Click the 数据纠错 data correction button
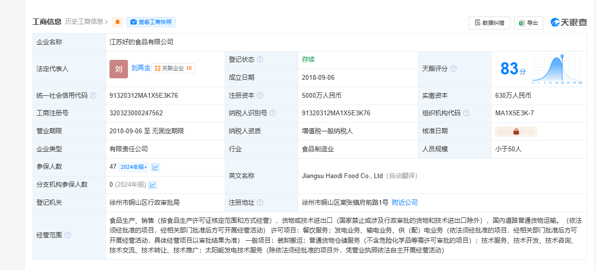This screenshot has height=270, width=596. 489,23
